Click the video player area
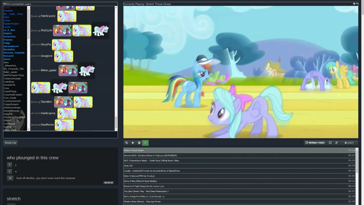The height and width of the screenshot is (205, 364). pyautogui.click(x=241, y=71)
